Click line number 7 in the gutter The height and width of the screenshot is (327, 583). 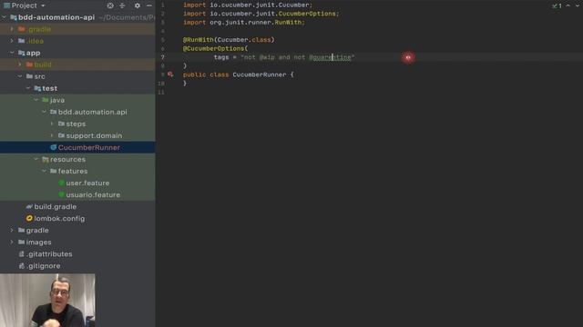pos(162,57)
